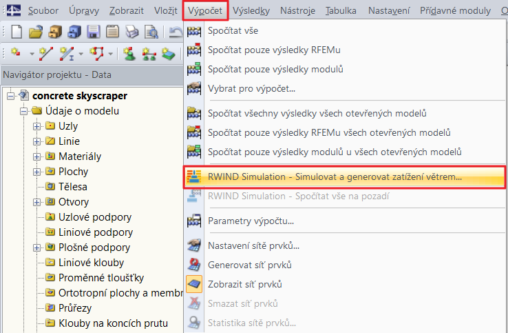Select the new surface support tool icon
Image resolution: width=508 pixels, height=333 pixels.
(x=169, y=54)
